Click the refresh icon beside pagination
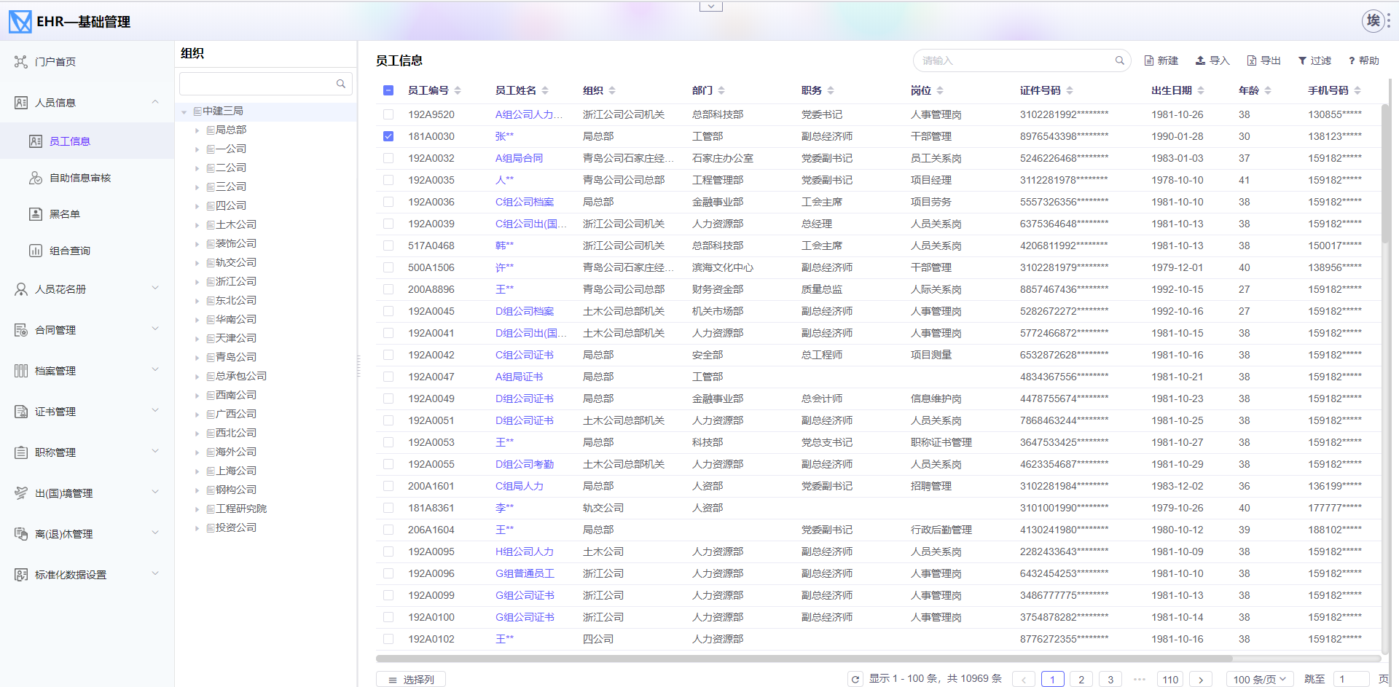The height and width of the screenshot is (687, 1399). (x=855, y=679)
